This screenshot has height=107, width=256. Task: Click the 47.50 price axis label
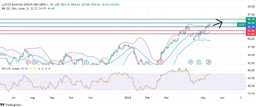coord(251,47)
